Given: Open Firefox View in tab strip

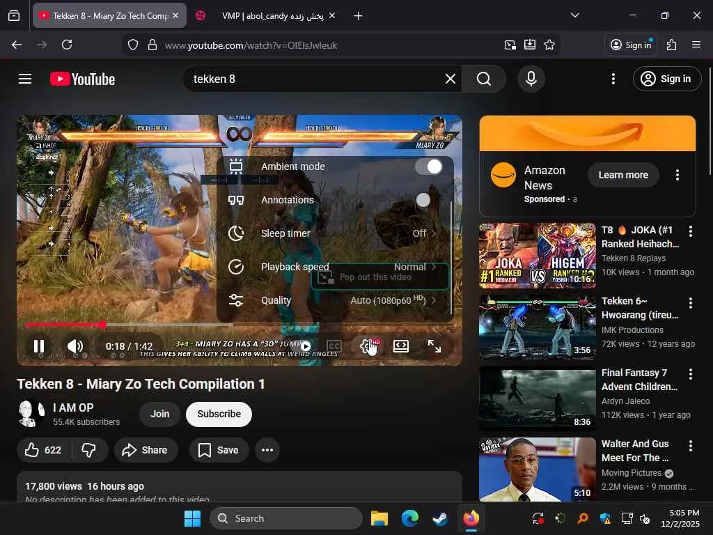Looking at the screenshot, I should click(14, 16).
